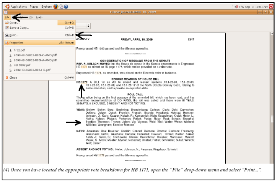277x183 pixels.
Task: Open recent file hr62.pdf
Action: (x=18, y=50)
